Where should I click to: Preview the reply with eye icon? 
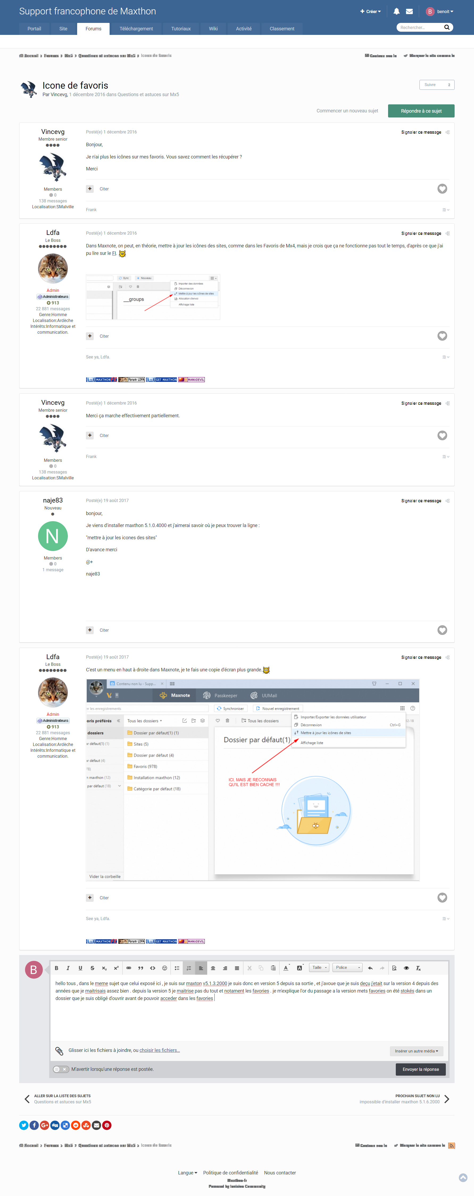[406, 968]
